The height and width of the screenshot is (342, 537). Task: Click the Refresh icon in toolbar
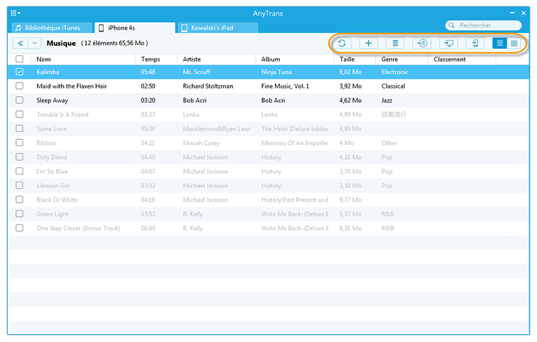342,43
